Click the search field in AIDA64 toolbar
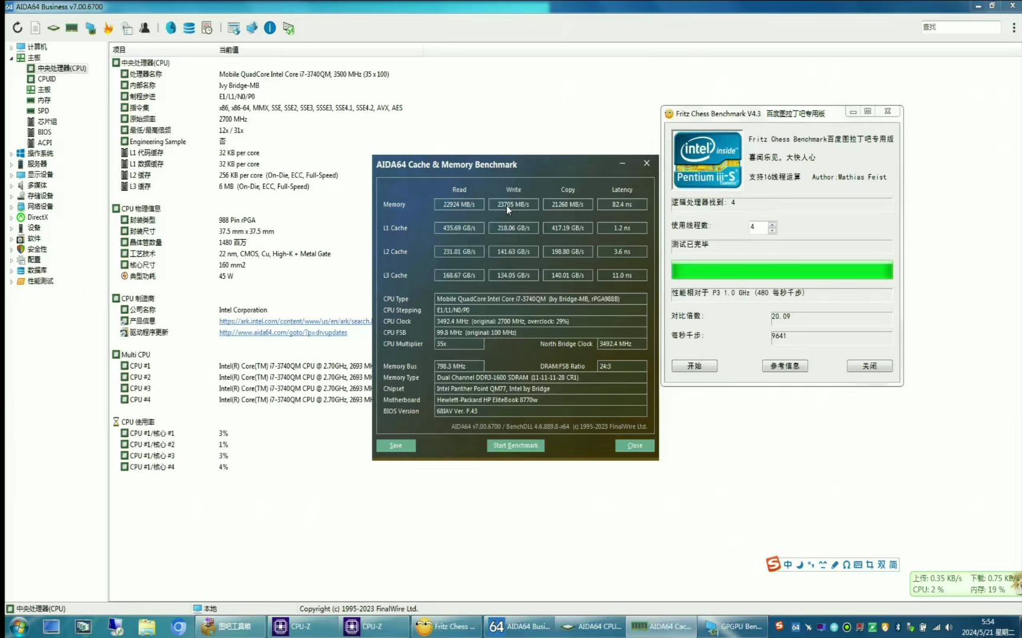 click(x=960, y=27)
